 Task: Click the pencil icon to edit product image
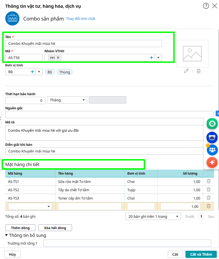click(186, 71)
